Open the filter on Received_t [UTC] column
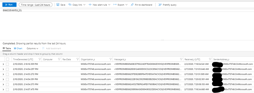 pyautogui.click(x=210, y=59)
